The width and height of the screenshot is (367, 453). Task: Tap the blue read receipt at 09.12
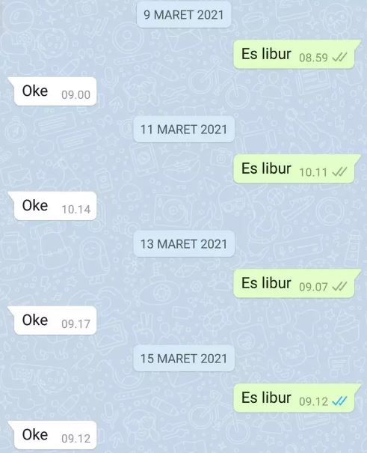click(339, 401)
